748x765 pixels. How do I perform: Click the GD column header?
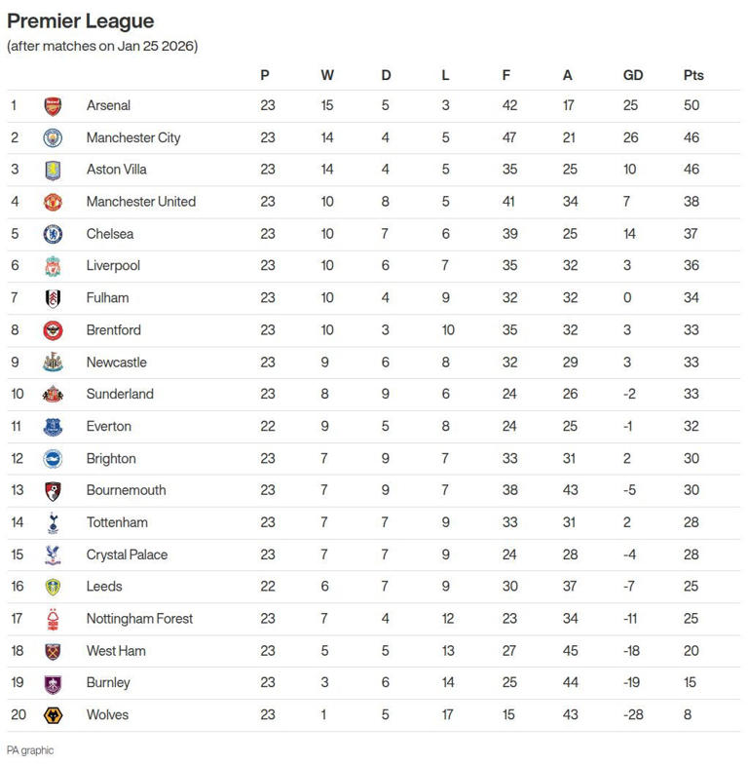point(633,75)
